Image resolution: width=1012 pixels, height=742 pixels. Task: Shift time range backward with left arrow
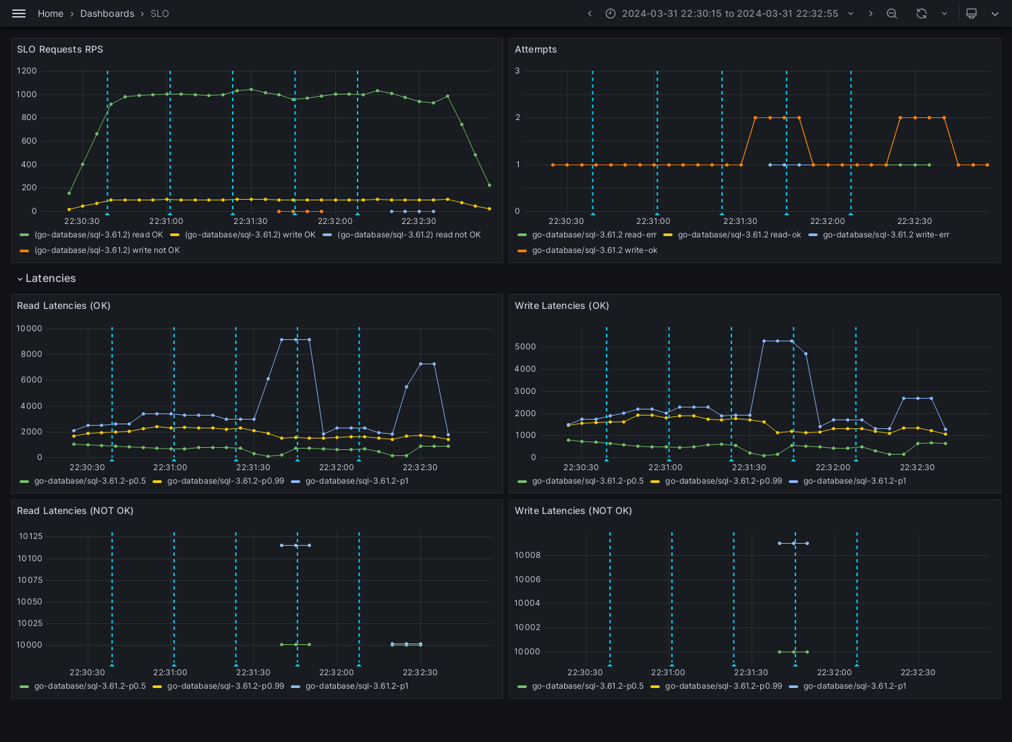point(590,13)
